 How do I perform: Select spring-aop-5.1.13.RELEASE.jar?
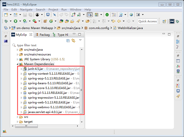click(49, 78)
